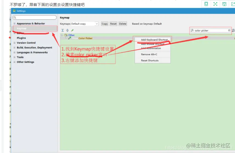This screenshot has height=153, width=235.
Task: Click the Tools label in sidebar
Action: click(20, 57)
